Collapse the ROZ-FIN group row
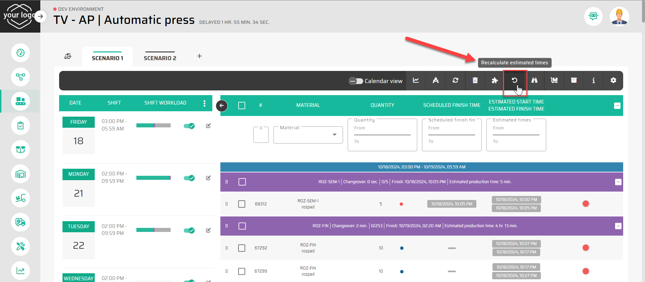Image resolution: width=645 pixels, height=282 pixels. (618, 226)
